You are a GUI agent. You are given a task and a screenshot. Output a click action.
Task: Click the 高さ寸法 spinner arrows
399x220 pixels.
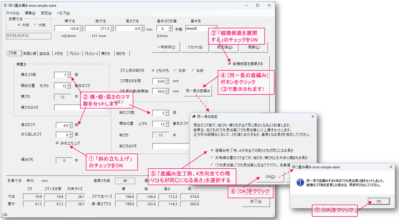(x=143, y=28)
